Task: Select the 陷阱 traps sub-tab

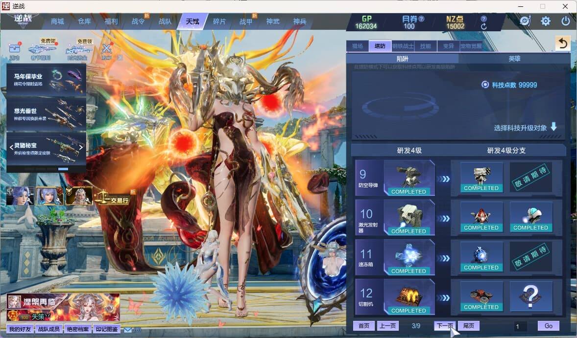Action: pyautogui.click(x=402, y=58)
